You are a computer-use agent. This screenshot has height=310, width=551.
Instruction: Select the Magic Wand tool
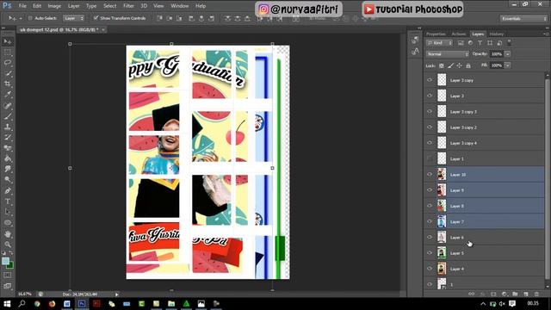pos(8,73)
